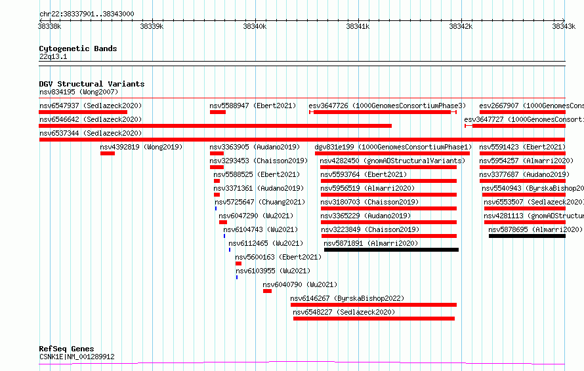Click the CSNK1E|NM_001289912 gene label

(77, 357)
